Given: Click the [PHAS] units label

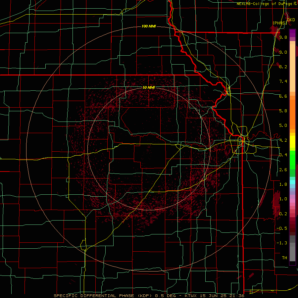Looking at the screenshot, I should (x=280, y=23).
